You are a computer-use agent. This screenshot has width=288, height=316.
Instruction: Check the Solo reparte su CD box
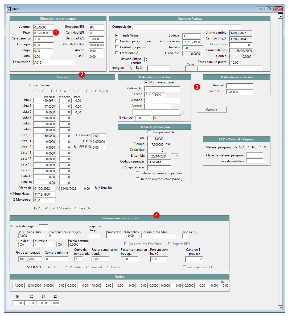point(184,267)
